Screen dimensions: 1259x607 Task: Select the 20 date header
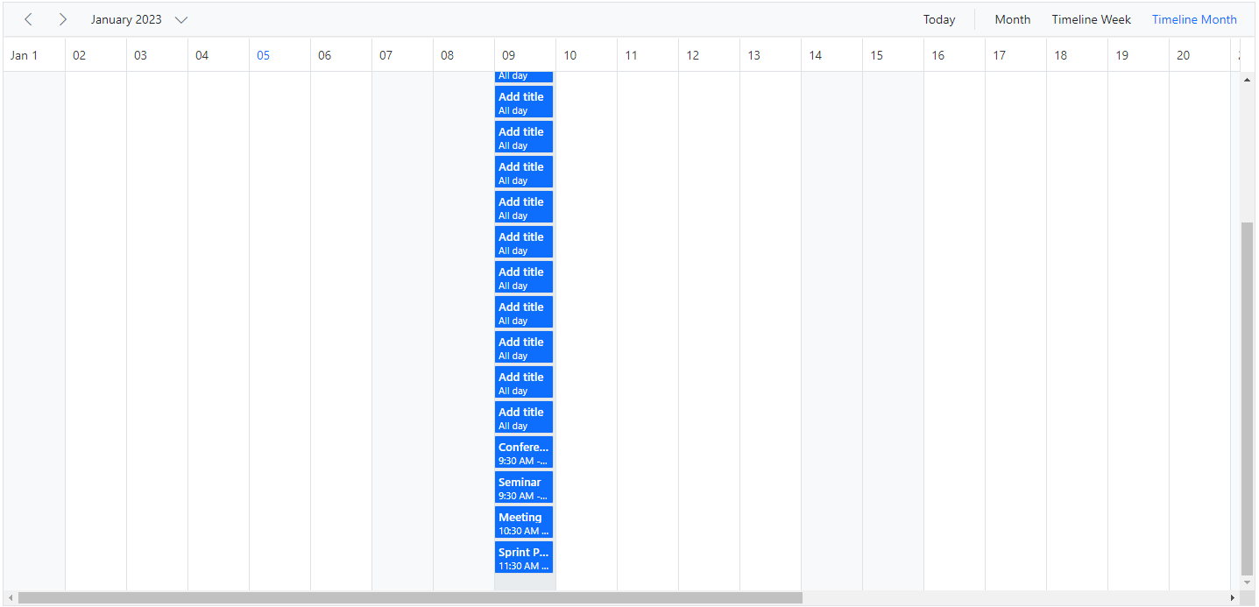[1199, 55]
